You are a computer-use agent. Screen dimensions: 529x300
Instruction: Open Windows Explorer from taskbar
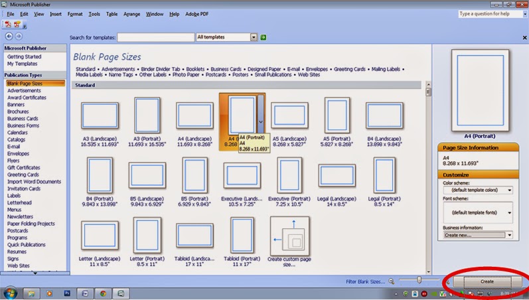coord(31,293)
